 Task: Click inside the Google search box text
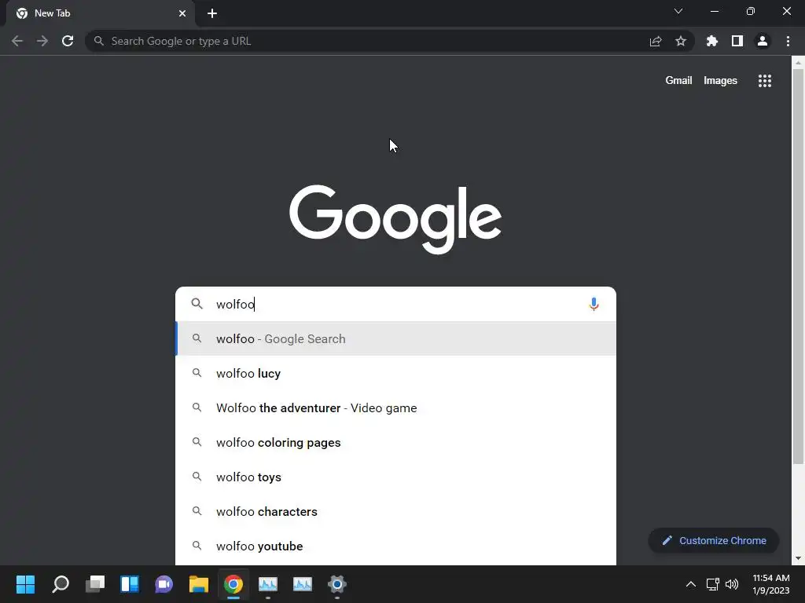click(x=395, y=304)
